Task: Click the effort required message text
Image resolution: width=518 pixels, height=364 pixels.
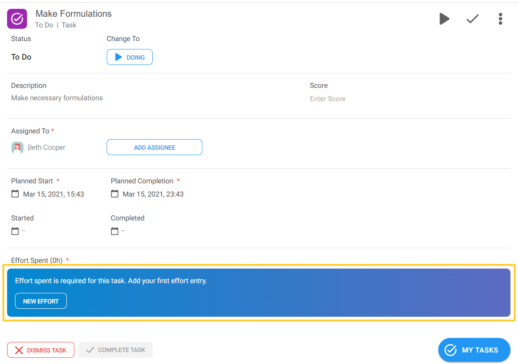Action: [x=111, y=281]
